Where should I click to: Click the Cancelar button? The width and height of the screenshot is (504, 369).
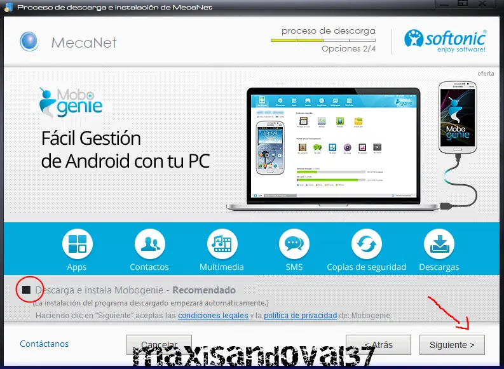pyautogui.click(x=159, y=345)
